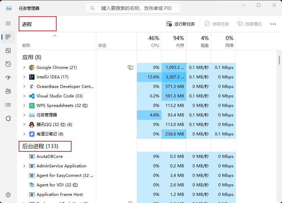Viewport: 282px width, 203px height.
Task: Click the 运行新任务 button
Action: [181, 24]
